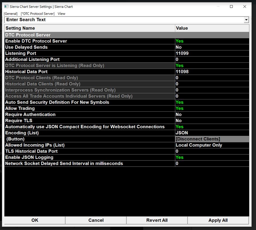Edit the TLS Historical Data Port value
Image resolution: width=256 pixels, height=230 pixels.
tap(212, 151)
